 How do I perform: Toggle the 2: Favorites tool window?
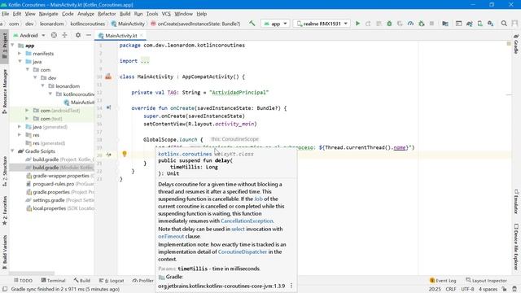(x=4, y=211)
